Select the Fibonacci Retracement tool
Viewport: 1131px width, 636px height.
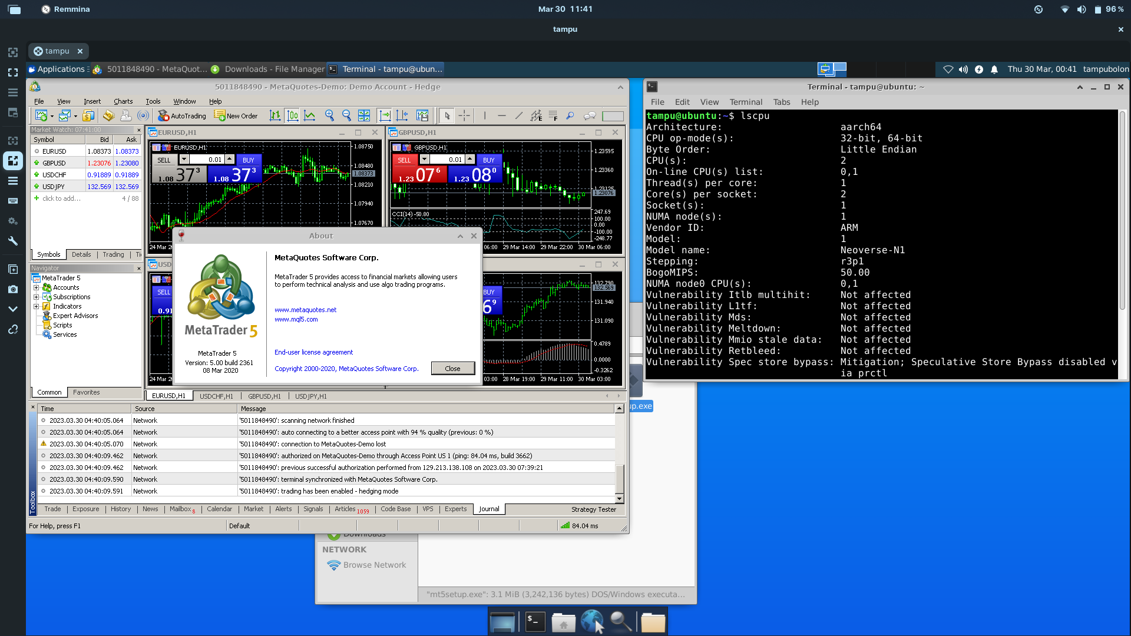pos(553,116)
